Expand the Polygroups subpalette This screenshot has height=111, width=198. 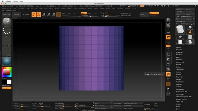coord(179,77)
